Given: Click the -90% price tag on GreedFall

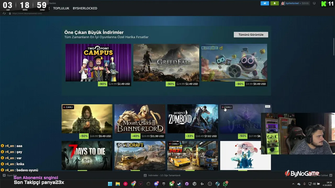Looking at the screenshot, I should click(x=170, y=84).
